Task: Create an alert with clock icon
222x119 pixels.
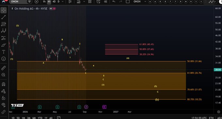Action: 98,2
